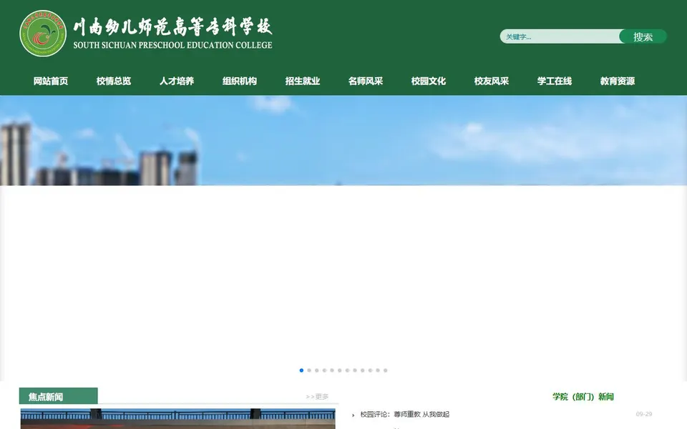The height and width of the screenshot is (429, 687).
Task: Focus the 关键字 search input field
Action: pos(560,36)
